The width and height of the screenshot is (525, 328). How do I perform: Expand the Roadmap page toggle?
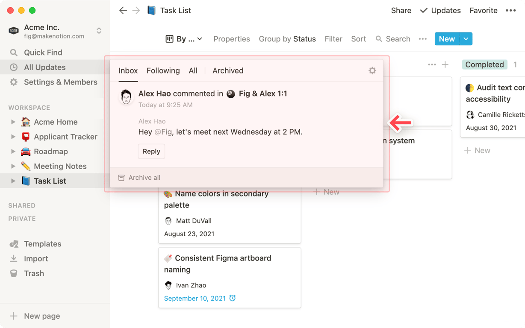[x=13, y=152]
